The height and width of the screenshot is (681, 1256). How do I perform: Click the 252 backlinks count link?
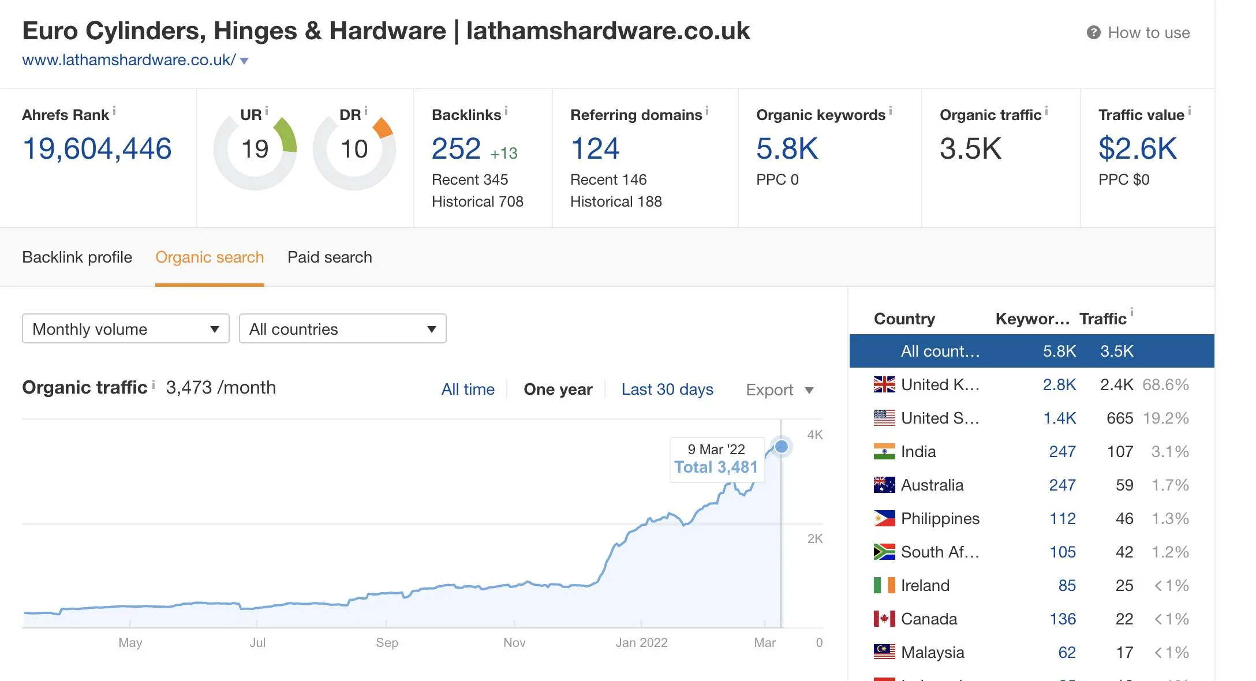coord(456,149)
